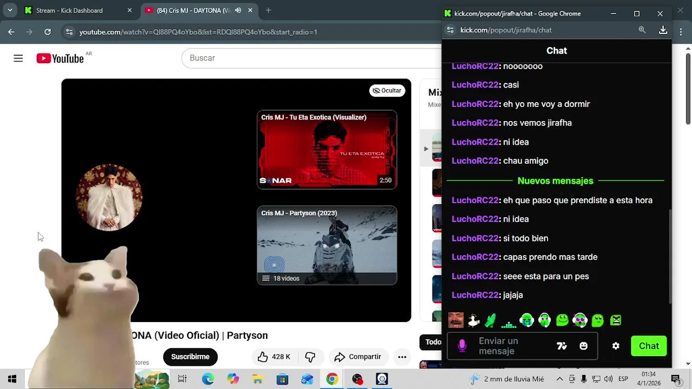The image size is (692, 389).
Task: Click LuchoRC22 username on 'jajaja' message
Action: click(475, 295)
